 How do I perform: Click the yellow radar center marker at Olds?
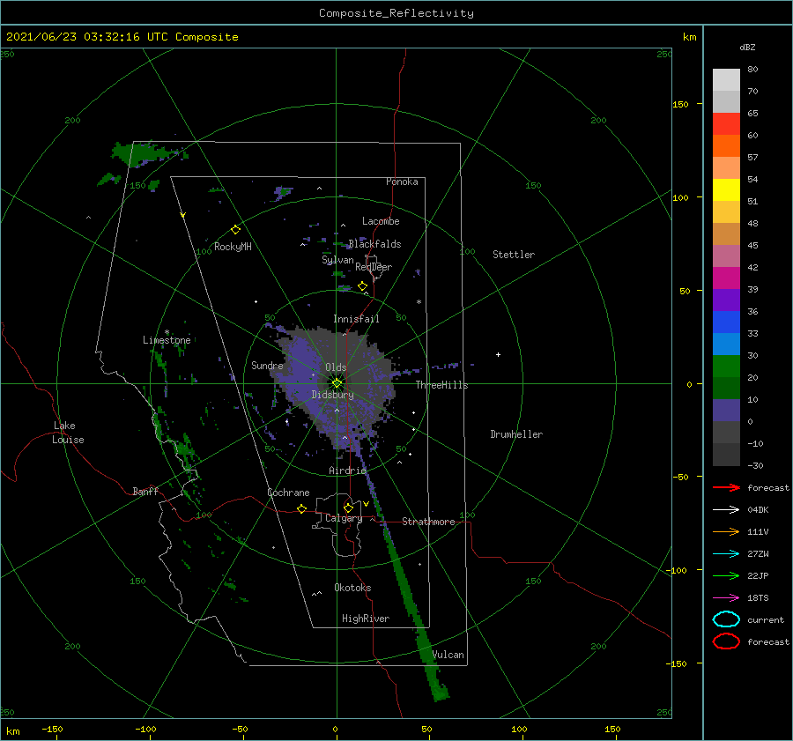coord(337,383)
